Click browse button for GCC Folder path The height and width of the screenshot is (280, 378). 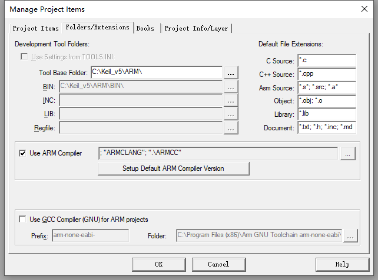pyautogui.click(x=351, y=236)
